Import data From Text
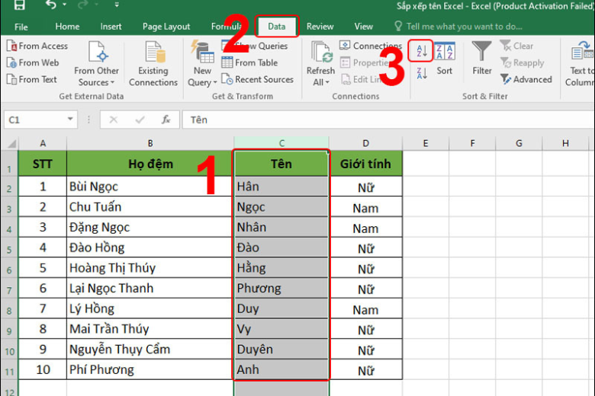 (32, 79)
